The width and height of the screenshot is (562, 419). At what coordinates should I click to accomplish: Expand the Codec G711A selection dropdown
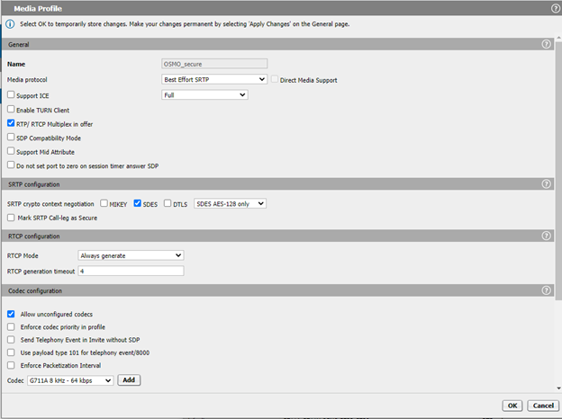pos(70,380)
